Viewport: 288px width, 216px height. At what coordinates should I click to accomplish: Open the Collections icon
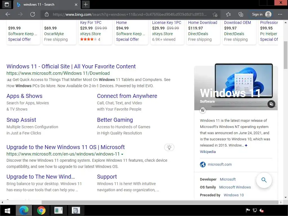coord(241,14)
